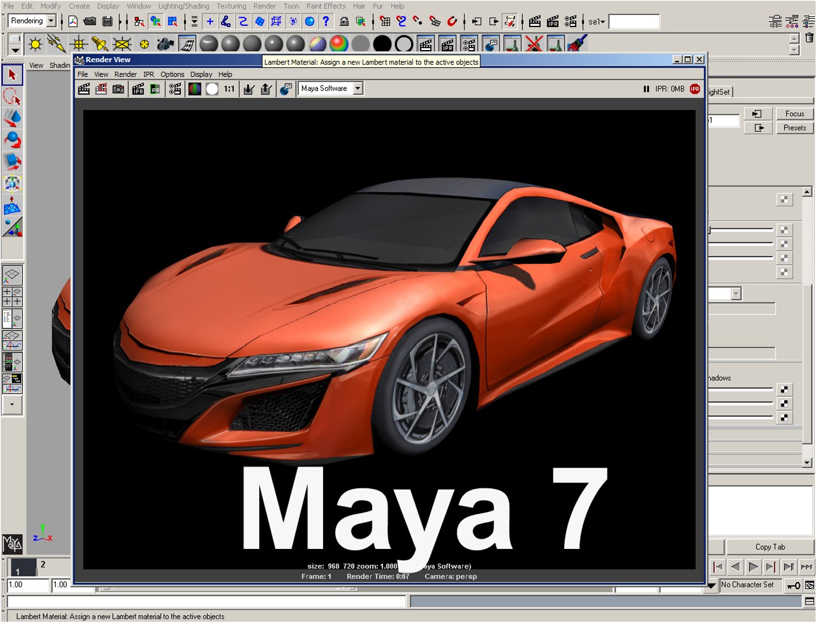
Task: Open the Display menu in Render View
Action: (201, 74)
